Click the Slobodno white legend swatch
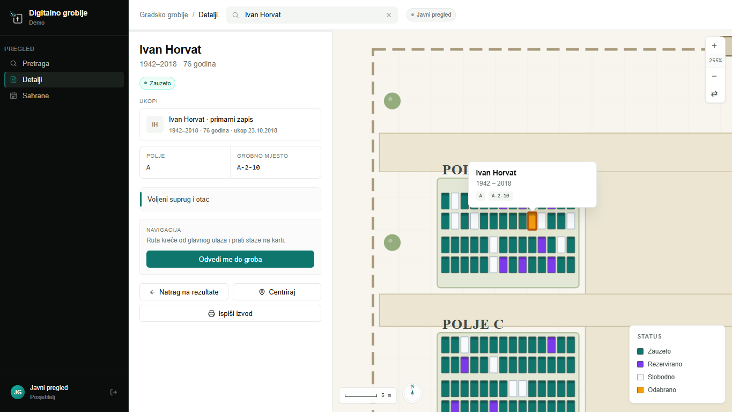This screenshot has height=412, width=732. pyautogui.click(x=640, y=377)
